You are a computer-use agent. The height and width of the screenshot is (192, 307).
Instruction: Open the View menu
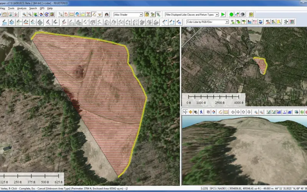[2, 8]
